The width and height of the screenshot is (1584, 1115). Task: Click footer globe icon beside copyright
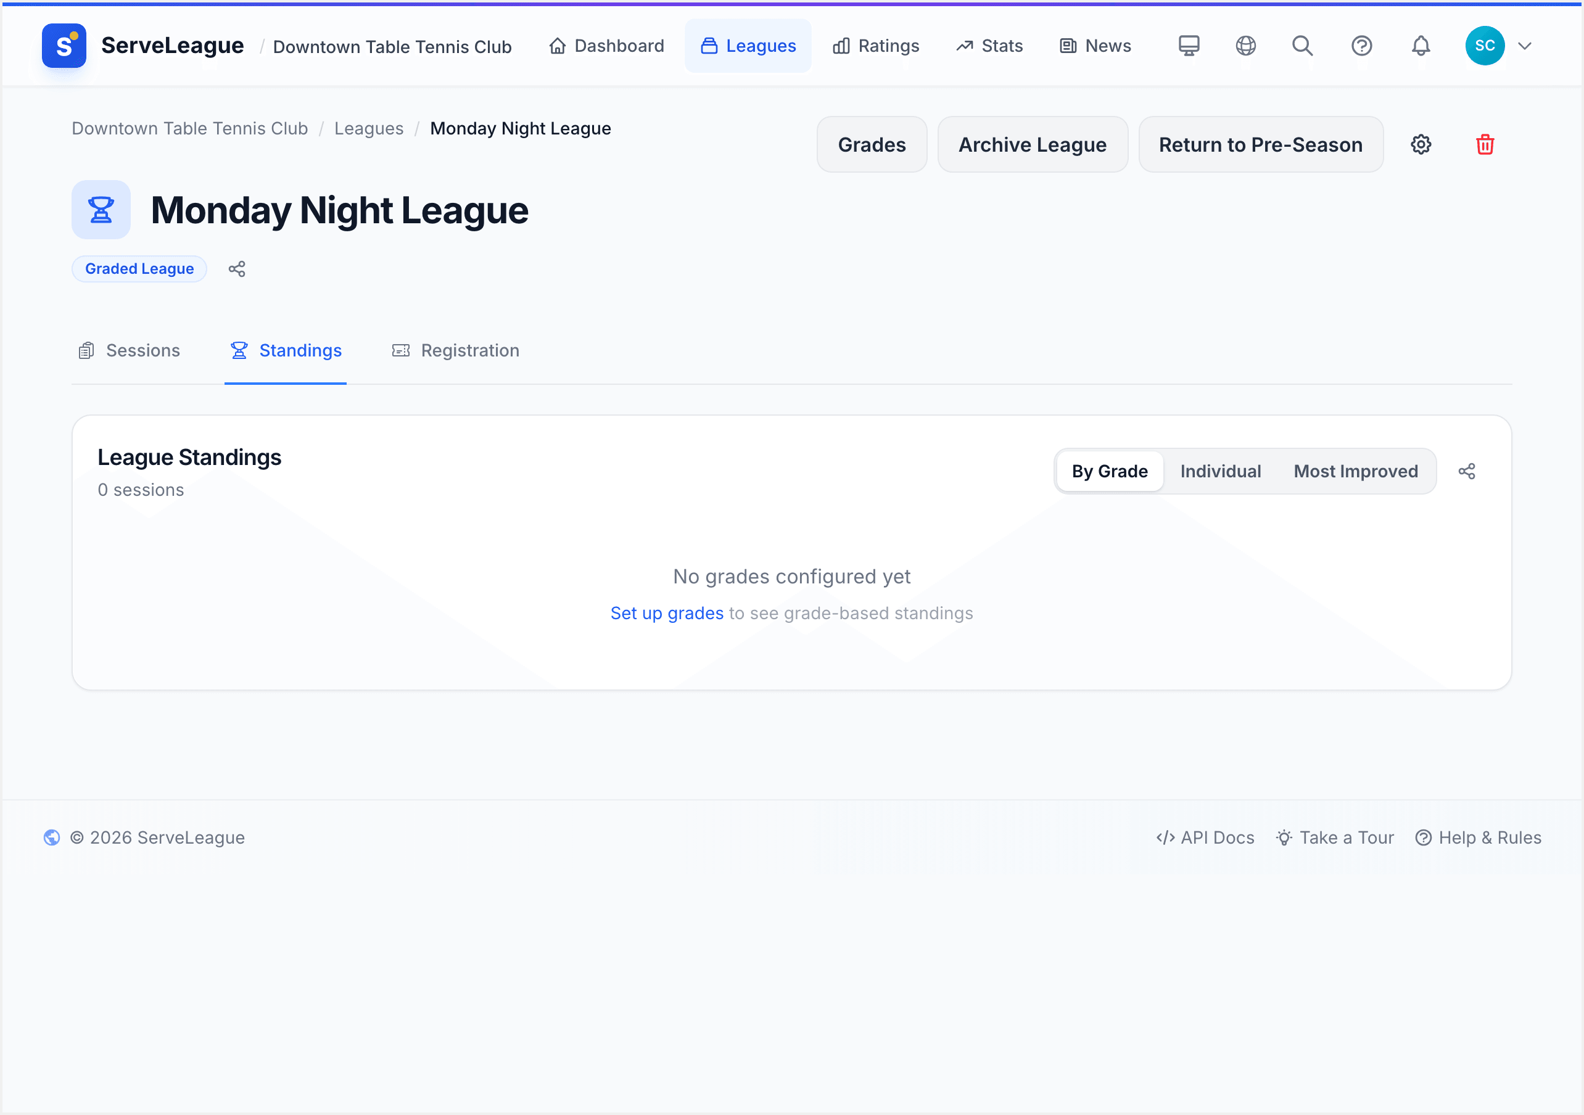[x=52, y=837]
